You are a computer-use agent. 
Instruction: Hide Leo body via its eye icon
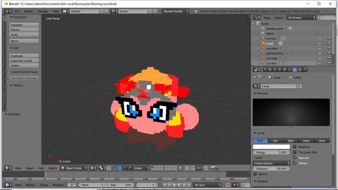(x=320, y=58)
